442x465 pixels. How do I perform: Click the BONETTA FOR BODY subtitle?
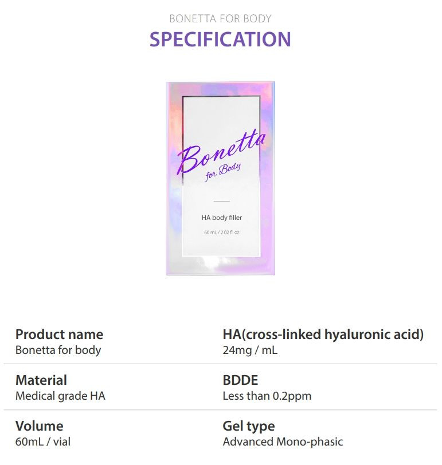[220, 19]
